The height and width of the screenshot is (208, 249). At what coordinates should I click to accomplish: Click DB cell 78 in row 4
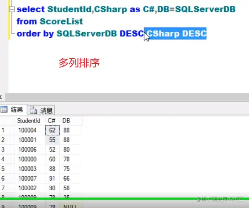click(x=71, y=159)
